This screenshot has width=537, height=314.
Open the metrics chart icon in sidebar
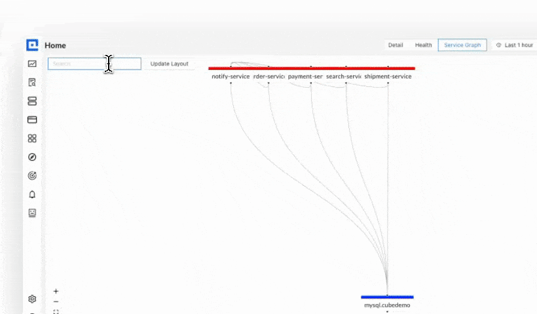point(32,64)
